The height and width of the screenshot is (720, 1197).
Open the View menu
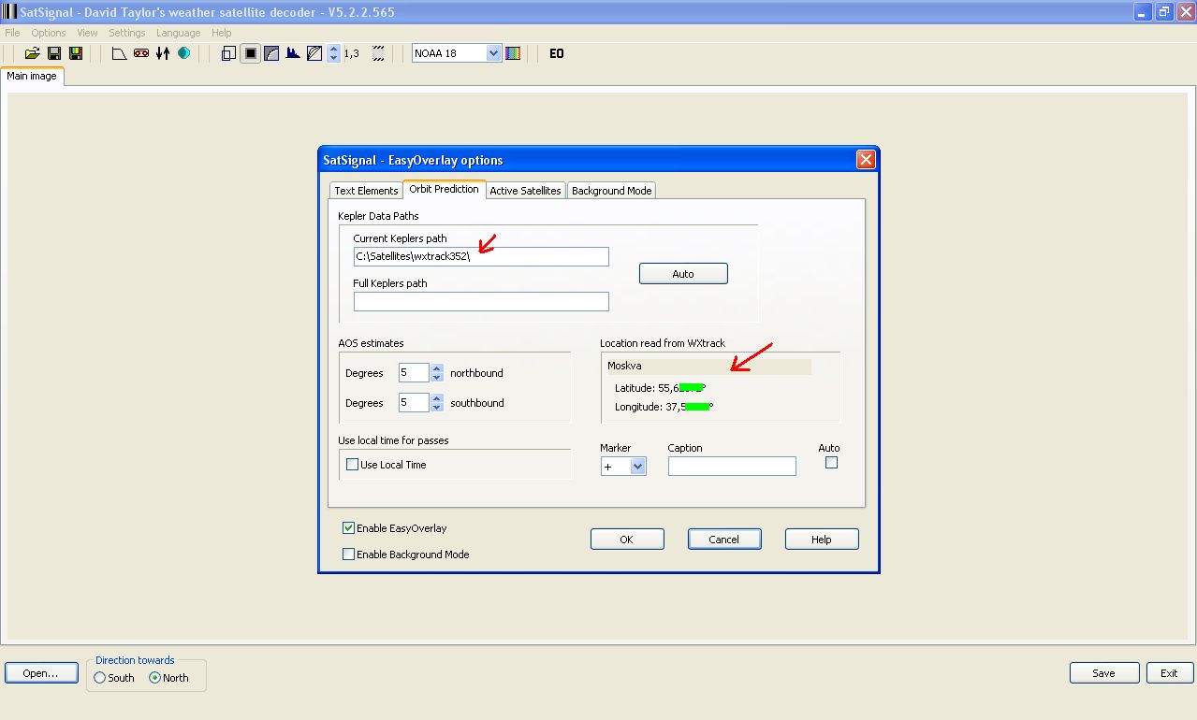coord(87,33)
